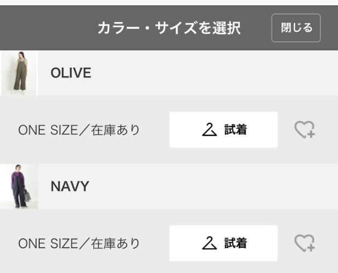This screenshot has width=338, height=273.
Task: Choose ONE SIZE／在庫あり under OLIVE
Action: pyautogui.click(x=79, y=130)
